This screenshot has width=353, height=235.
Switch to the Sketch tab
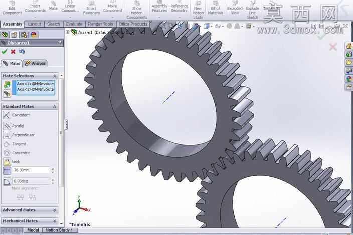coord(54,24)
